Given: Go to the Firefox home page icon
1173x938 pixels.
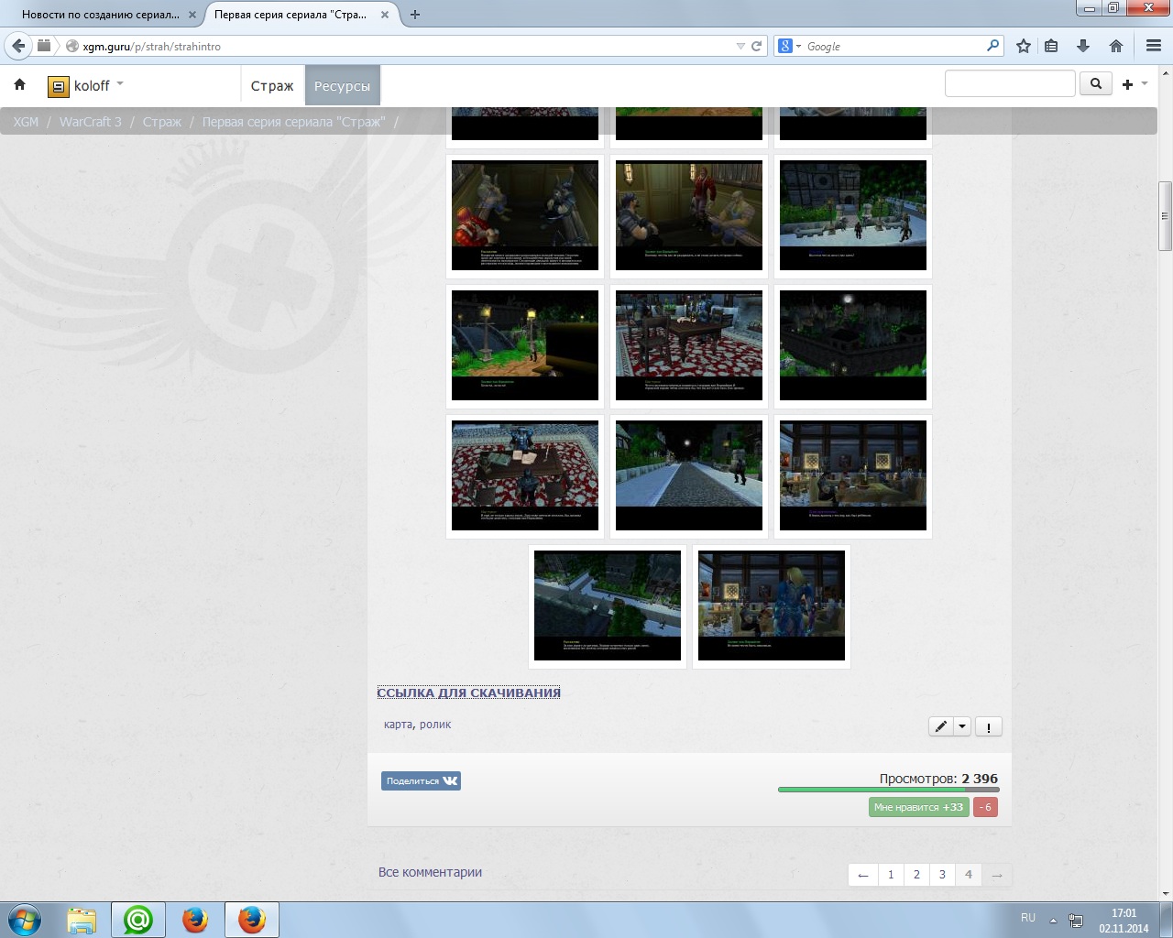Looking at the screenshot, I should coord(1116,46).
